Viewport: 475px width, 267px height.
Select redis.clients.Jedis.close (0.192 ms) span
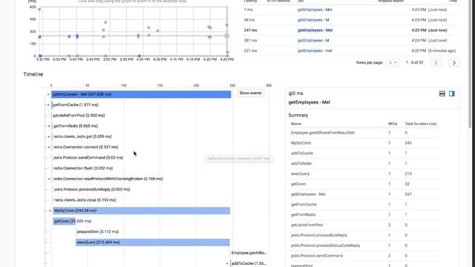(x=85, y=200)
